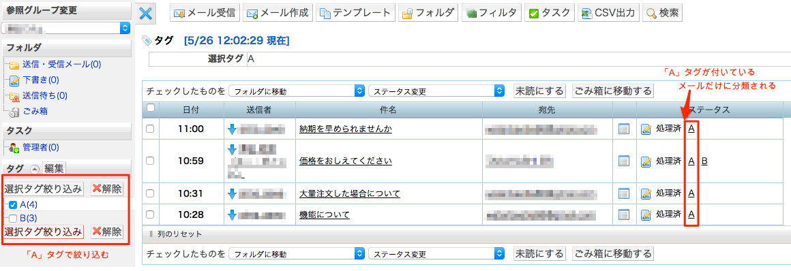Click the CSV出力 export button
Image resolution: width=791 pixels, height=271 pixels.
click(x=610, y=13)
